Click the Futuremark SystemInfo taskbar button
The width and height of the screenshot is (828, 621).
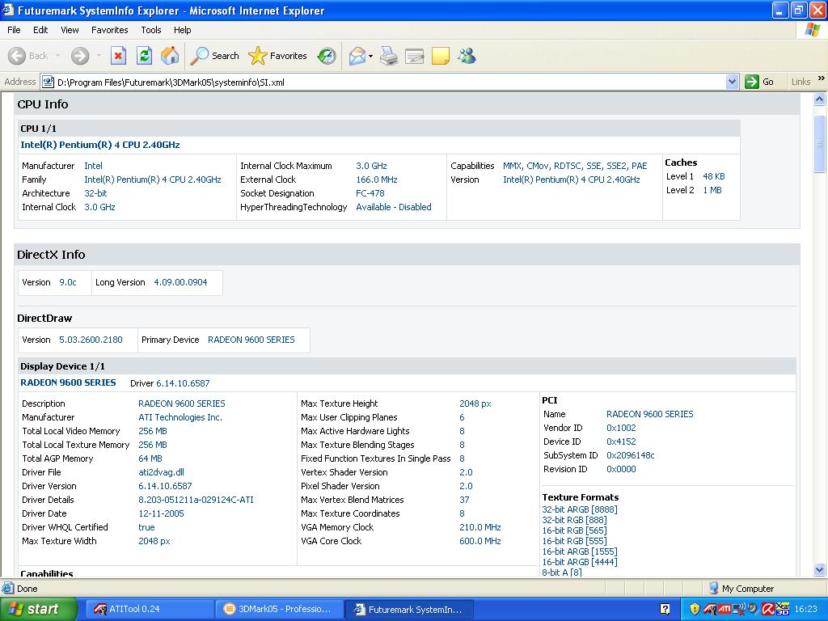click(408, 610)
